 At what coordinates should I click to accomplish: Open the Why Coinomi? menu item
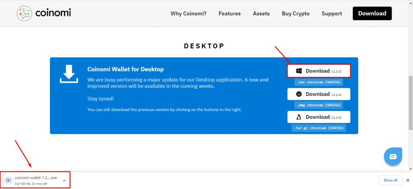(189, 14)
